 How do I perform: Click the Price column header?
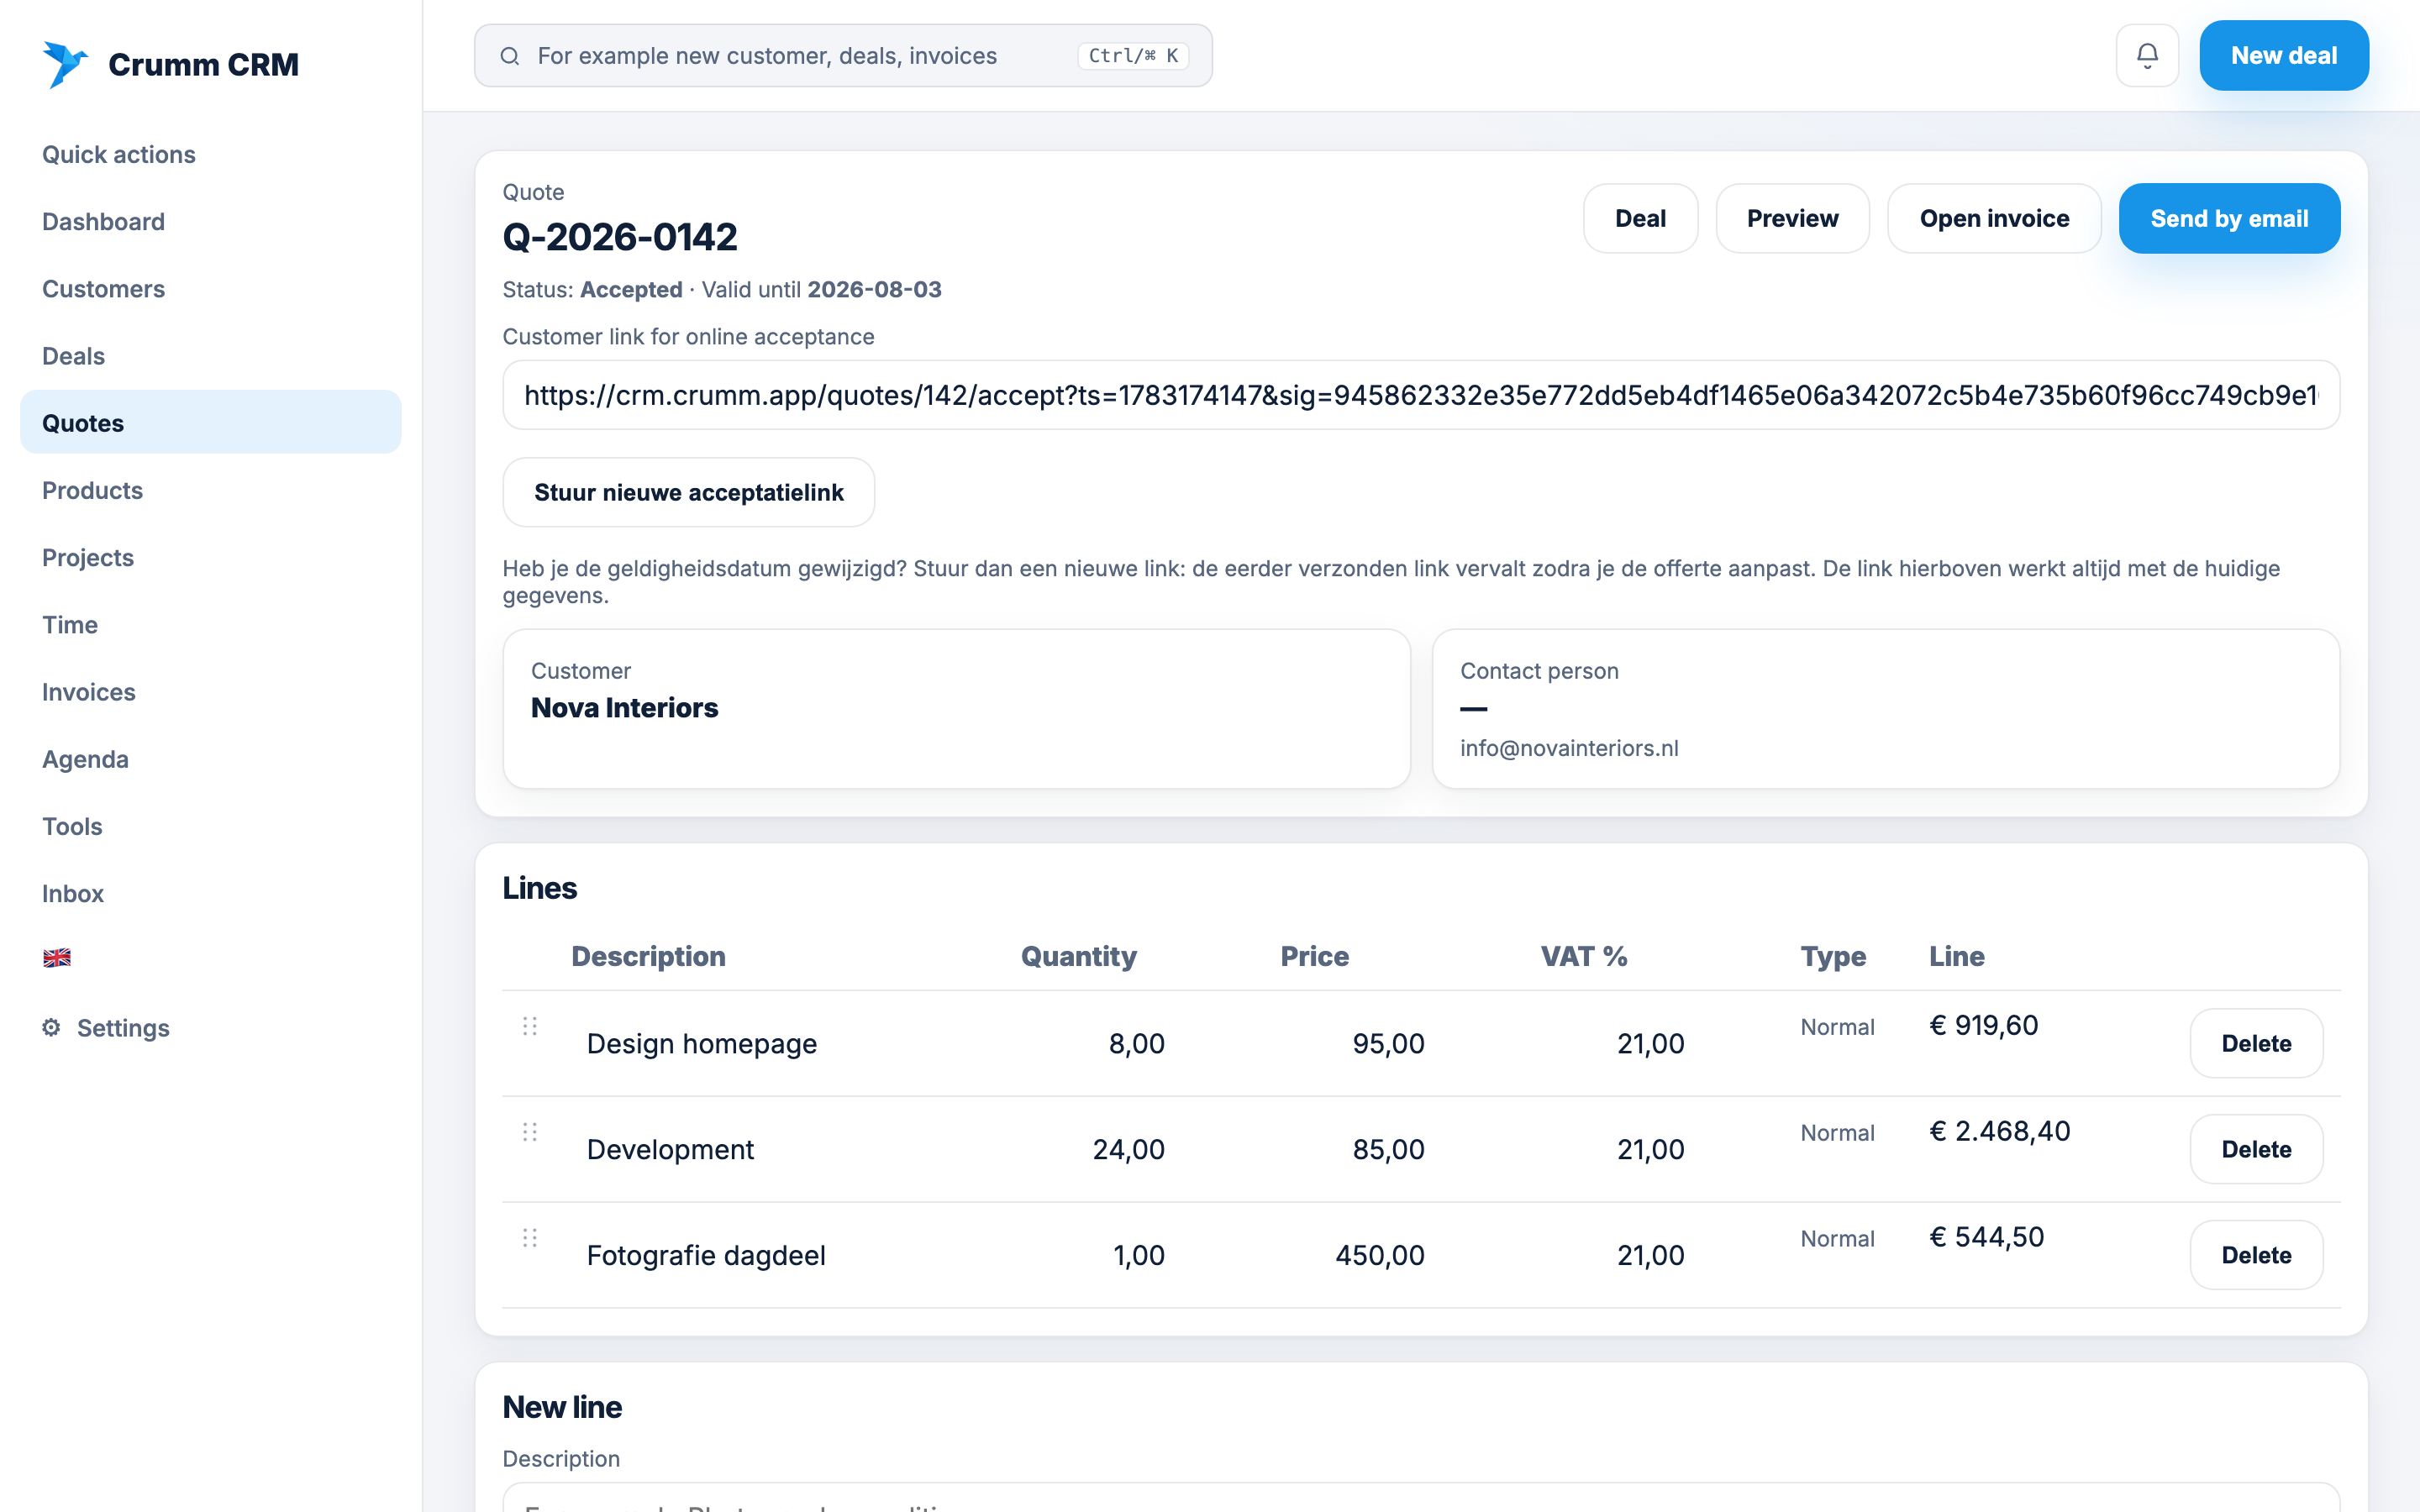[1315, 956]
